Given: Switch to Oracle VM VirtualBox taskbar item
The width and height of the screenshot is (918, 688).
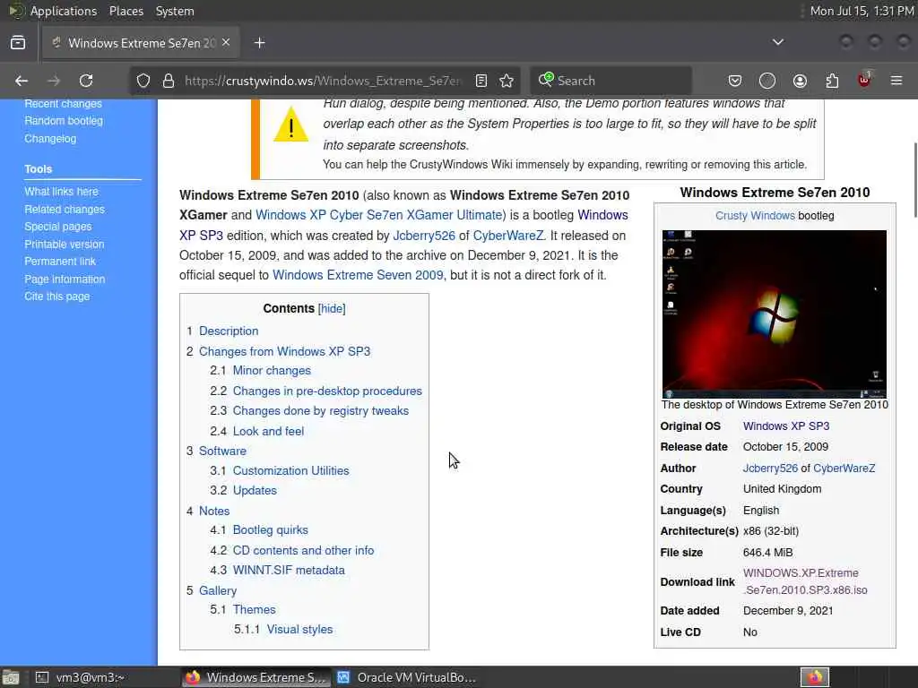Looking at the screenshot, I should tap(406, 677).
